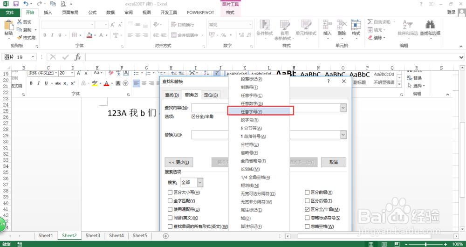This screenshot has height=247, width=466.
Task: Open print preview from quick access toolbar
Action: pos(63,4)
